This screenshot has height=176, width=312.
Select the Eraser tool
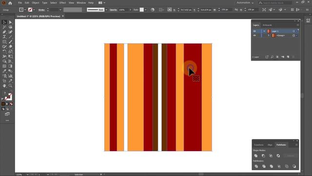pyautogui.click(x=10, y=46)
